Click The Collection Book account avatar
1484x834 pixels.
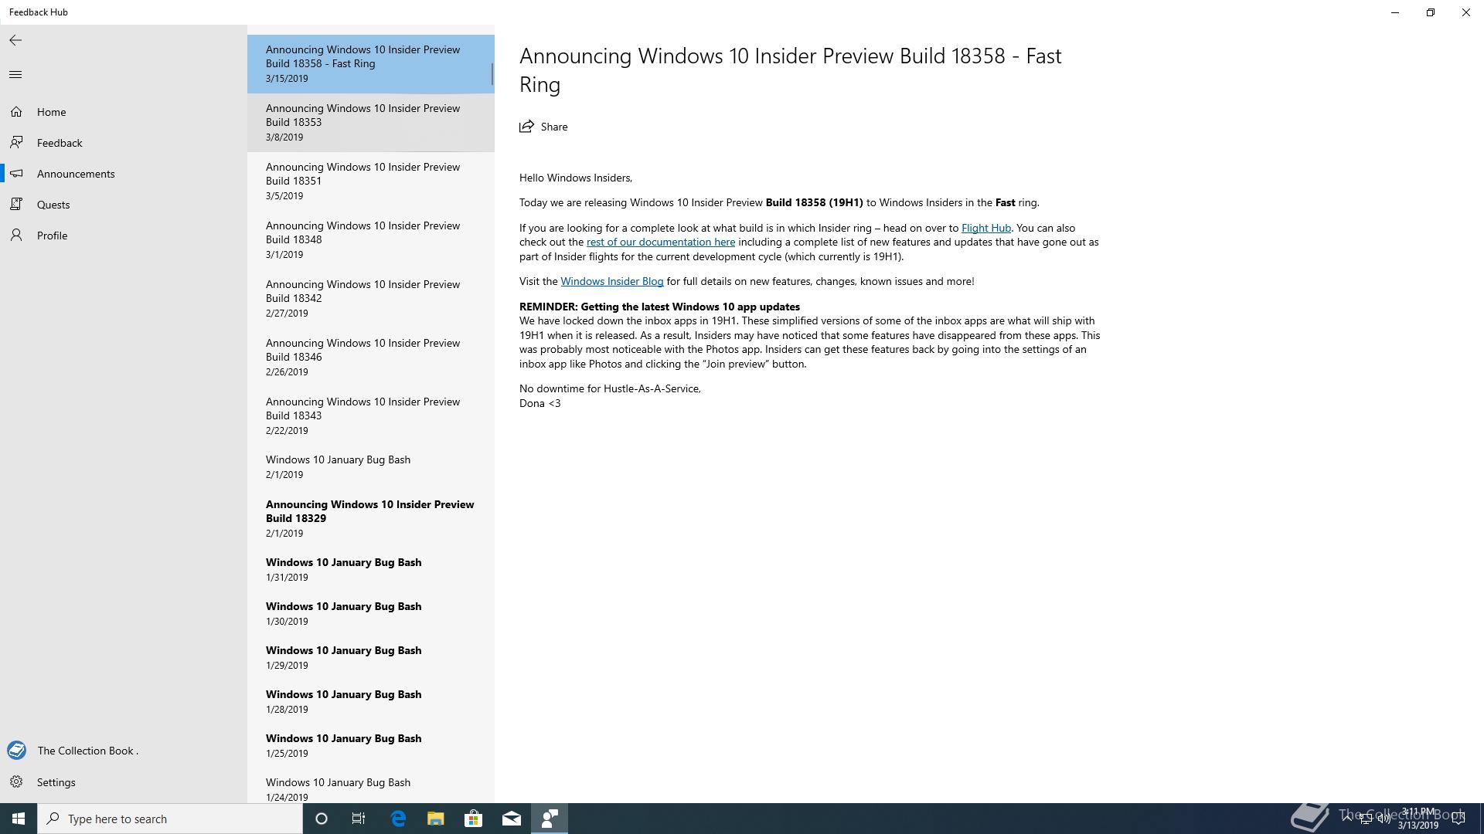pyautogui.click(x=16, y=751)
